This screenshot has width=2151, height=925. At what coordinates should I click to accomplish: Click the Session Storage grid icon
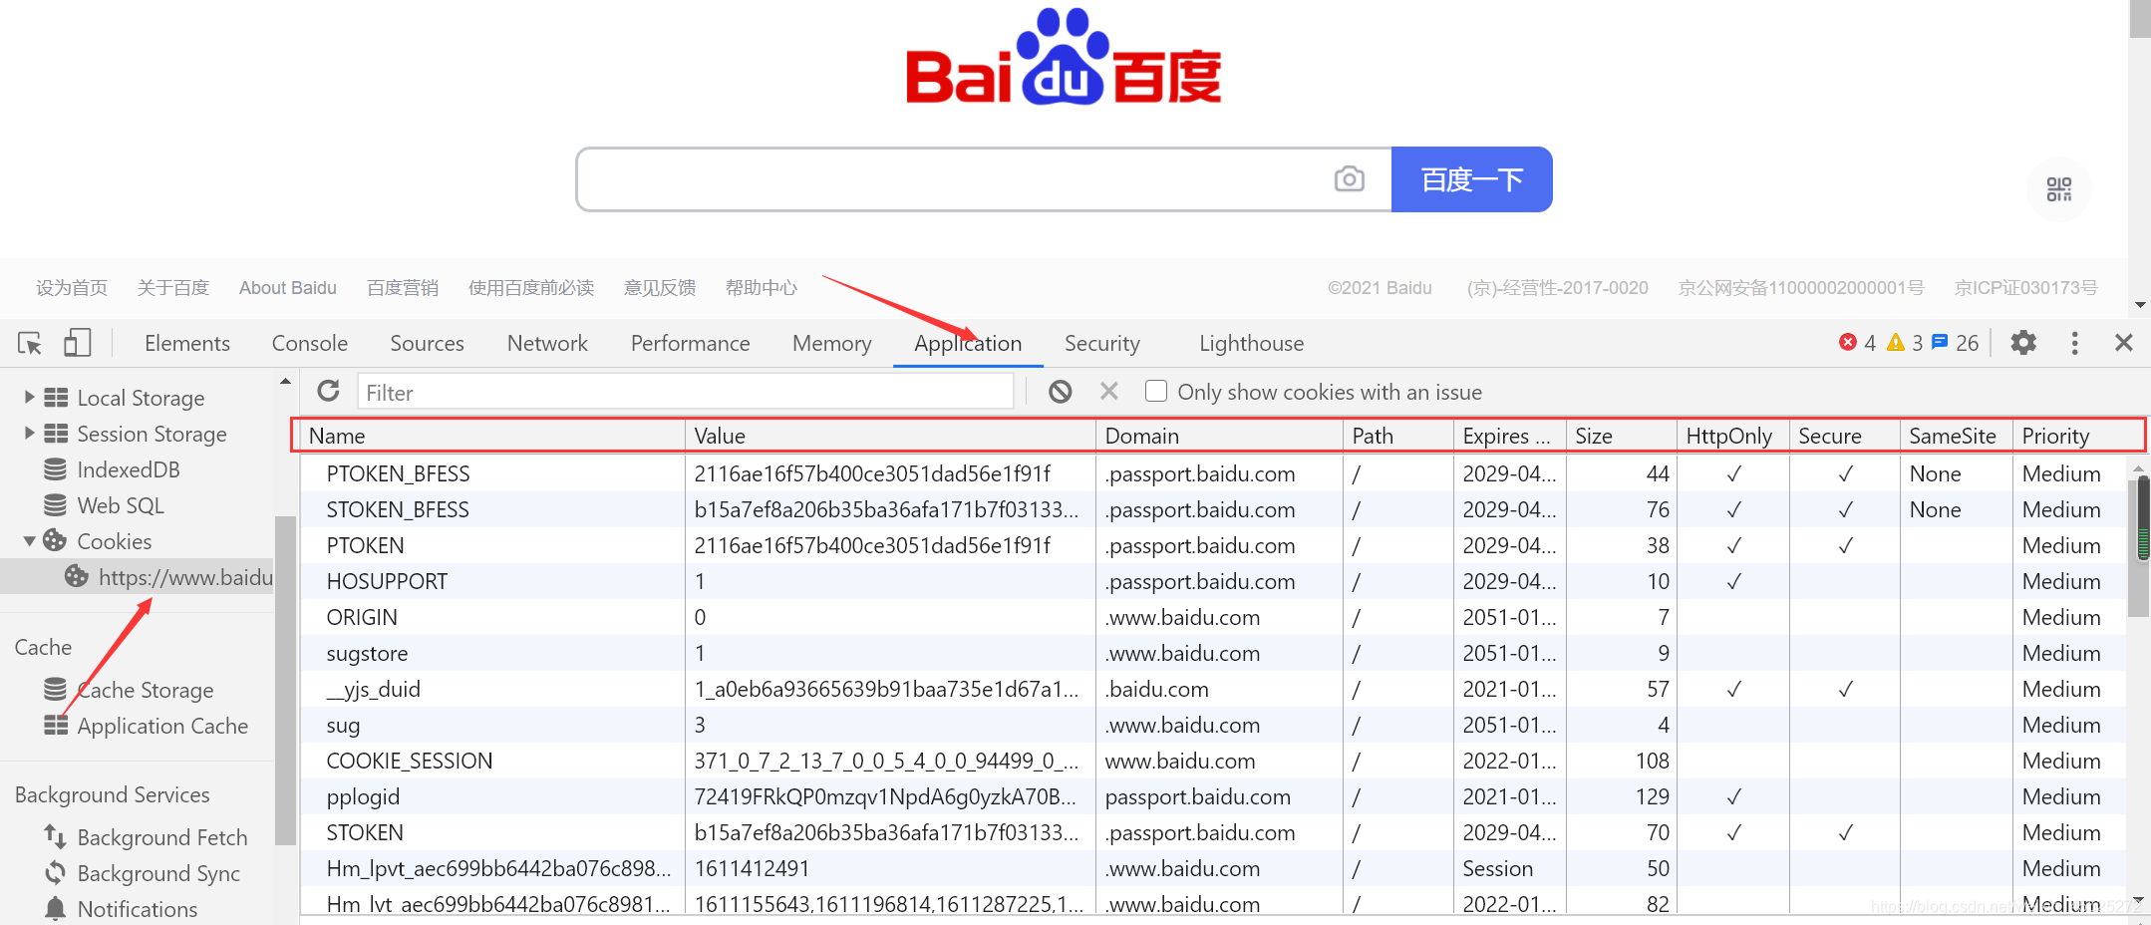[56, 433]
